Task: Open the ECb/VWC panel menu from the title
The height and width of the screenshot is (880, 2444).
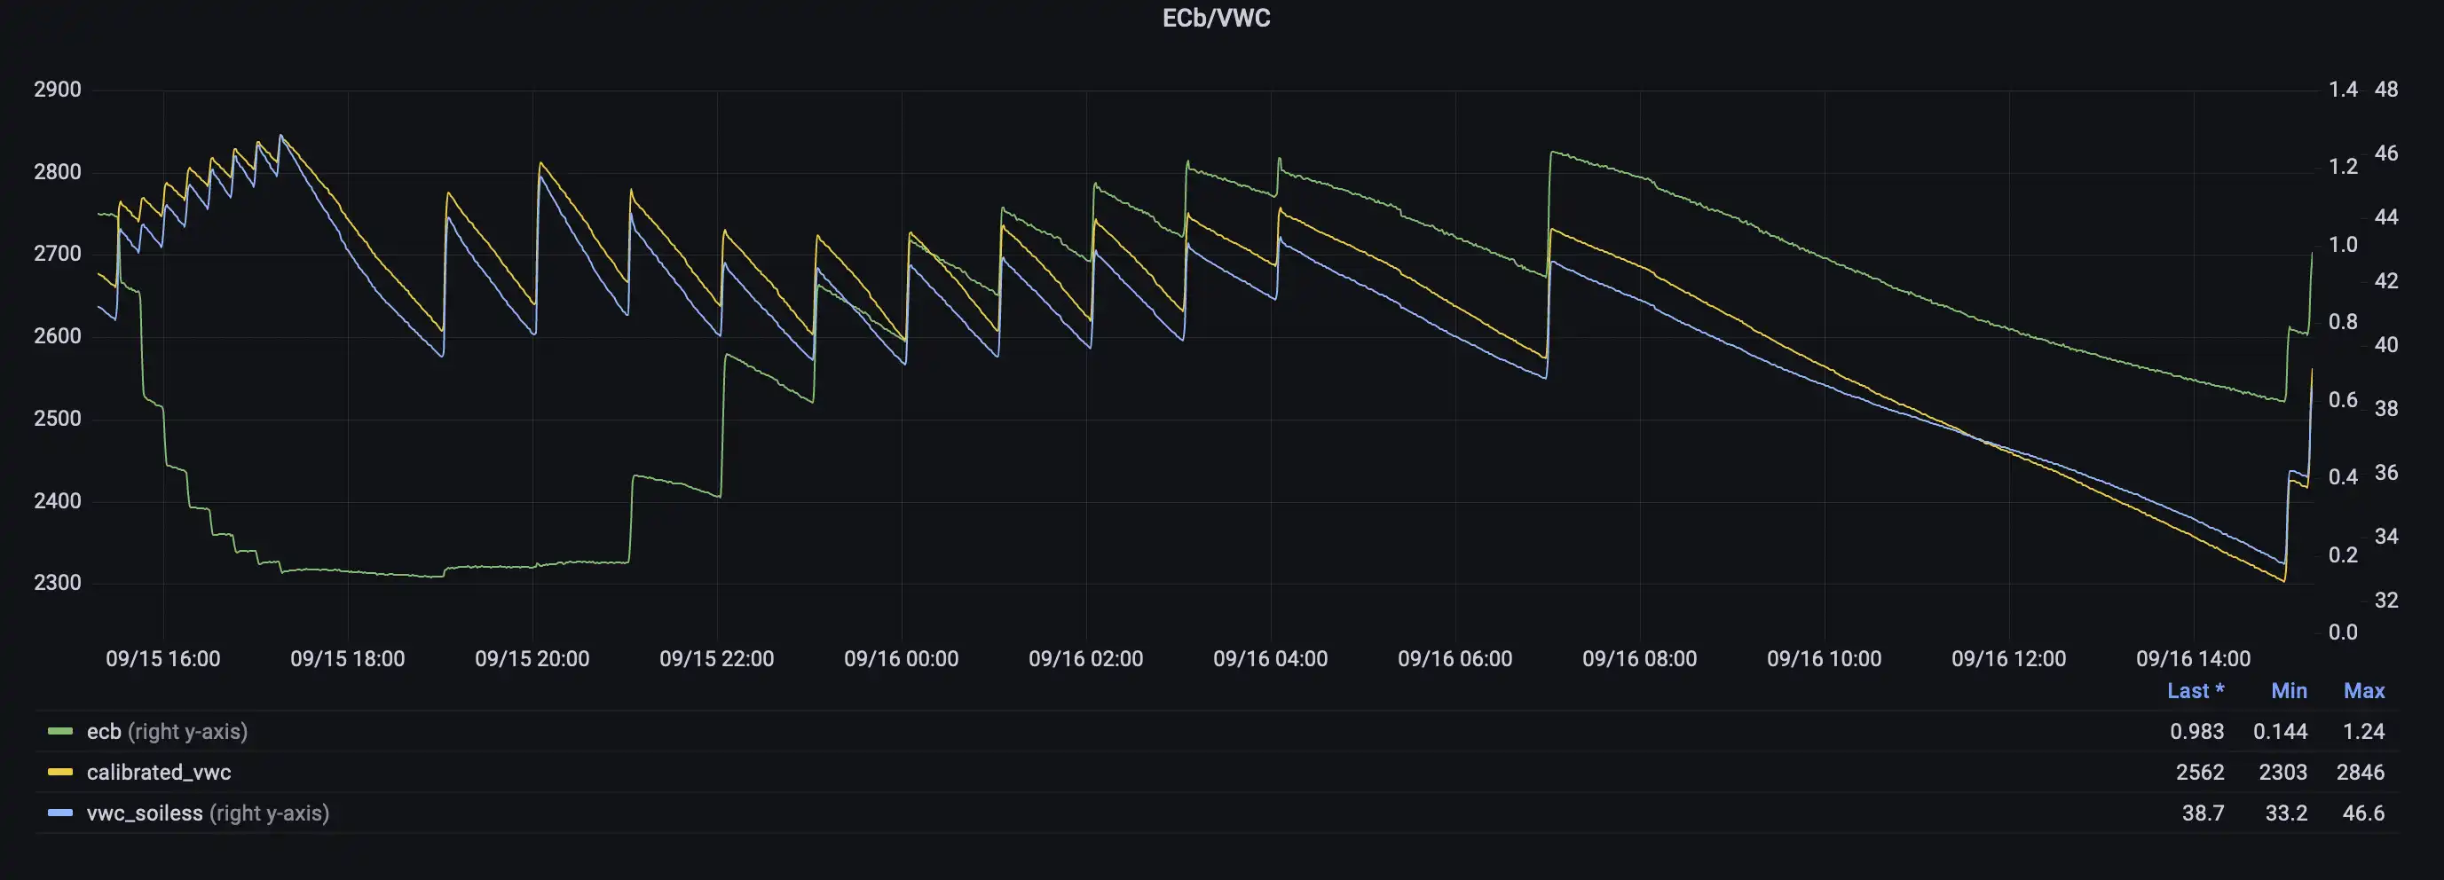Action: tap(1217, 16)
